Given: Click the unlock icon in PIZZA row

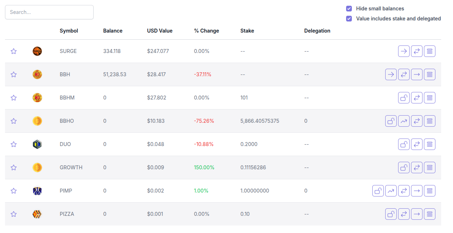Looking at the screenshot, I should coord(391,214).
